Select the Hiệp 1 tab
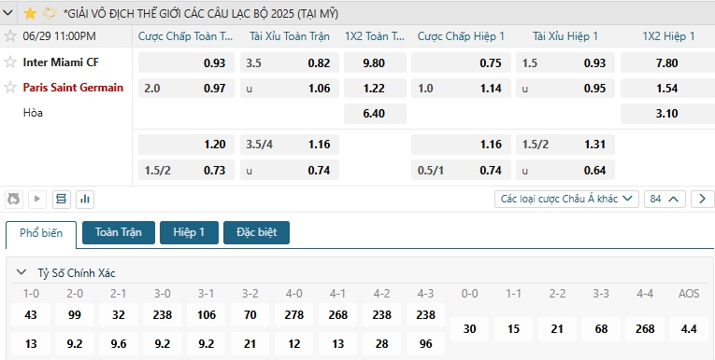Image resolution: width=715 pixels, height=360 pixels. (189, 232)
